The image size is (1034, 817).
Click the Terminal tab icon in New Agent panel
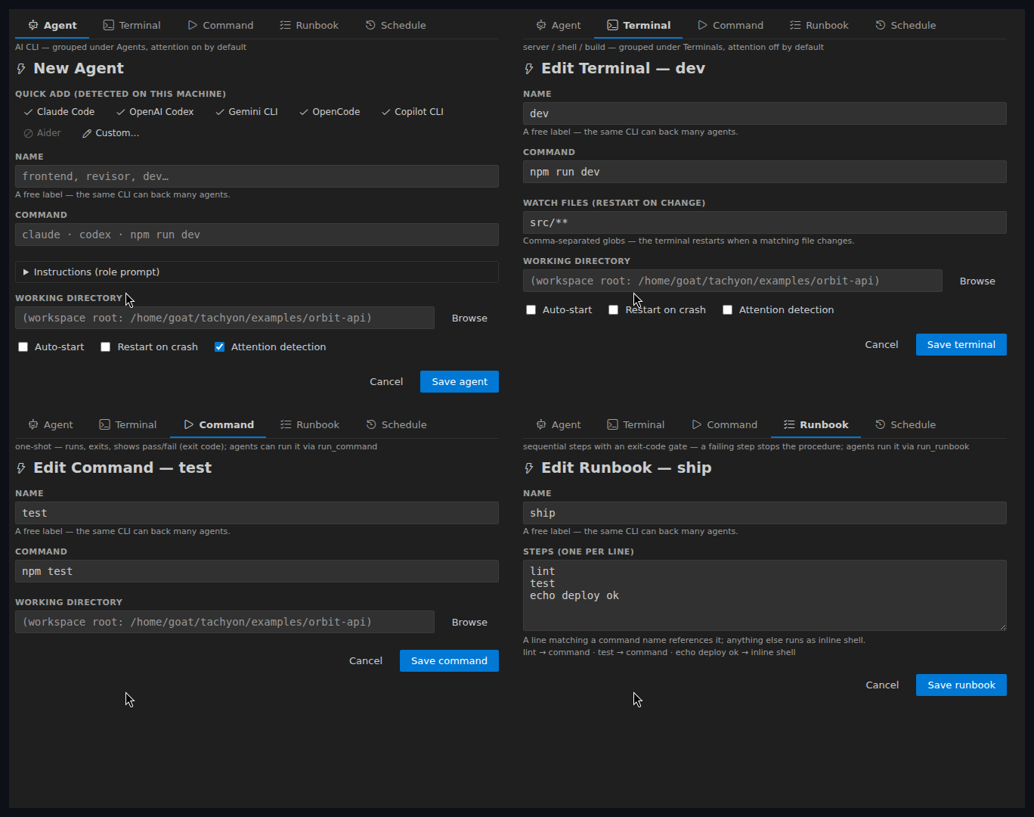coord(109,25)
